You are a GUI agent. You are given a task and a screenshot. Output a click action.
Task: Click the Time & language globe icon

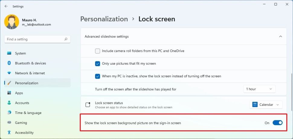tap(9, 113)
